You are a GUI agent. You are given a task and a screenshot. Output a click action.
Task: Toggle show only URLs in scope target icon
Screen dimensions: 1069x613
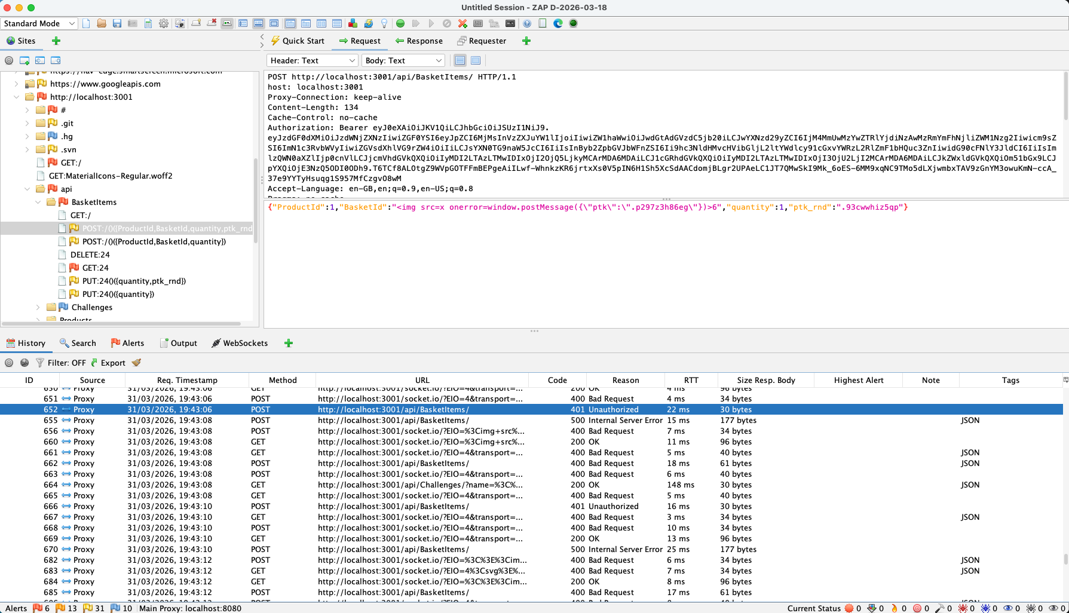[9, 363]
